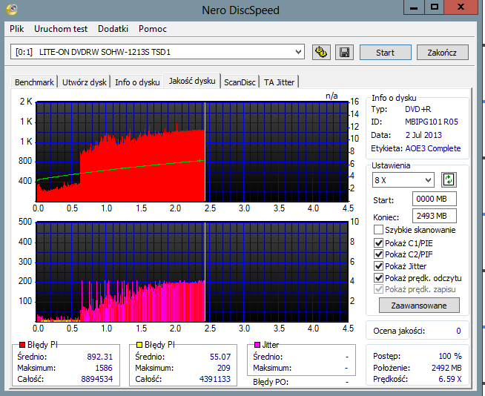Open the Uruchom test menu
This screenshot has width=485, height=396.
(61, 29)
